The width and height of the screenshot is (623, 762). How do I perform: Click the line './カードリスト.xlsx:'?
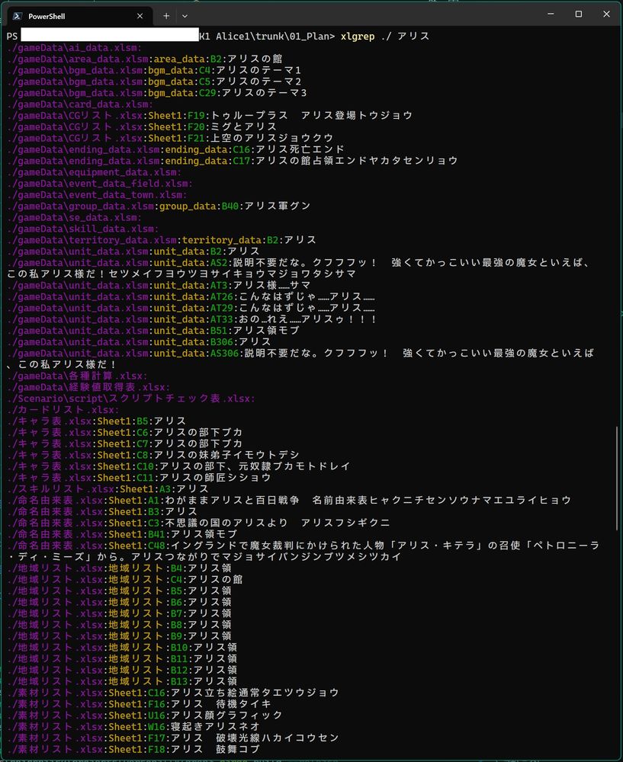tap(63, 410)
